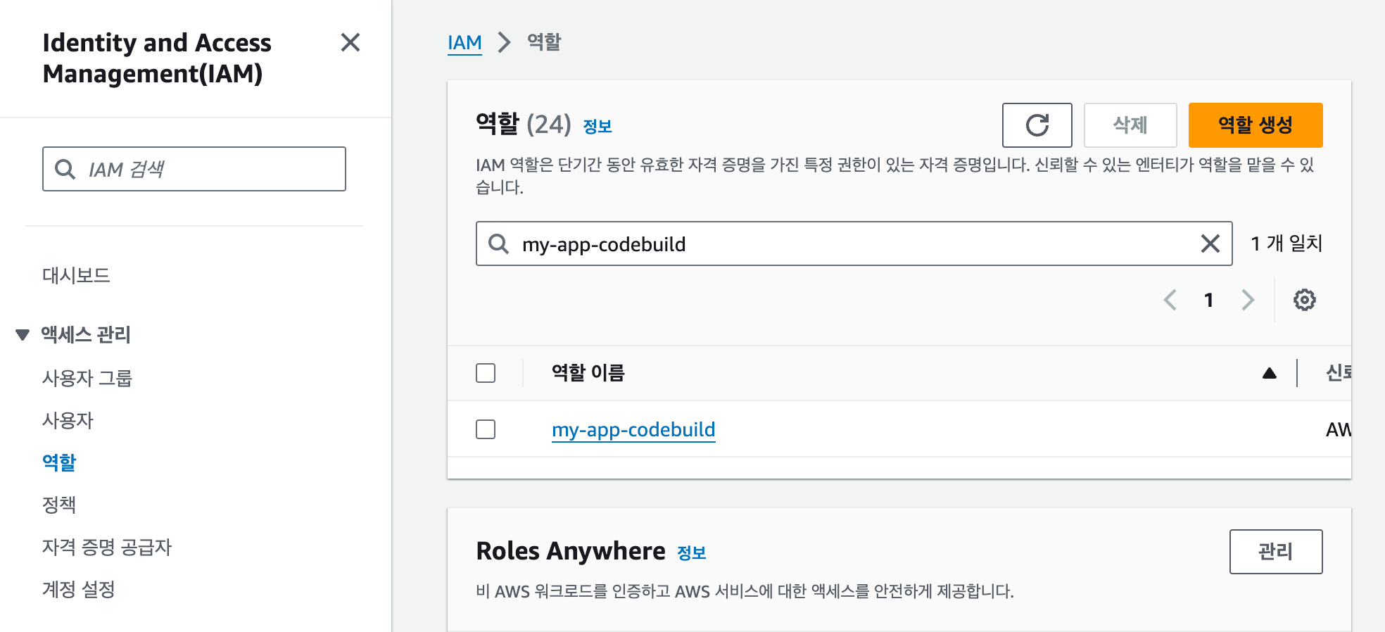
Task: Click the magnifier icon in role filter
Action: tap(499, 244)
